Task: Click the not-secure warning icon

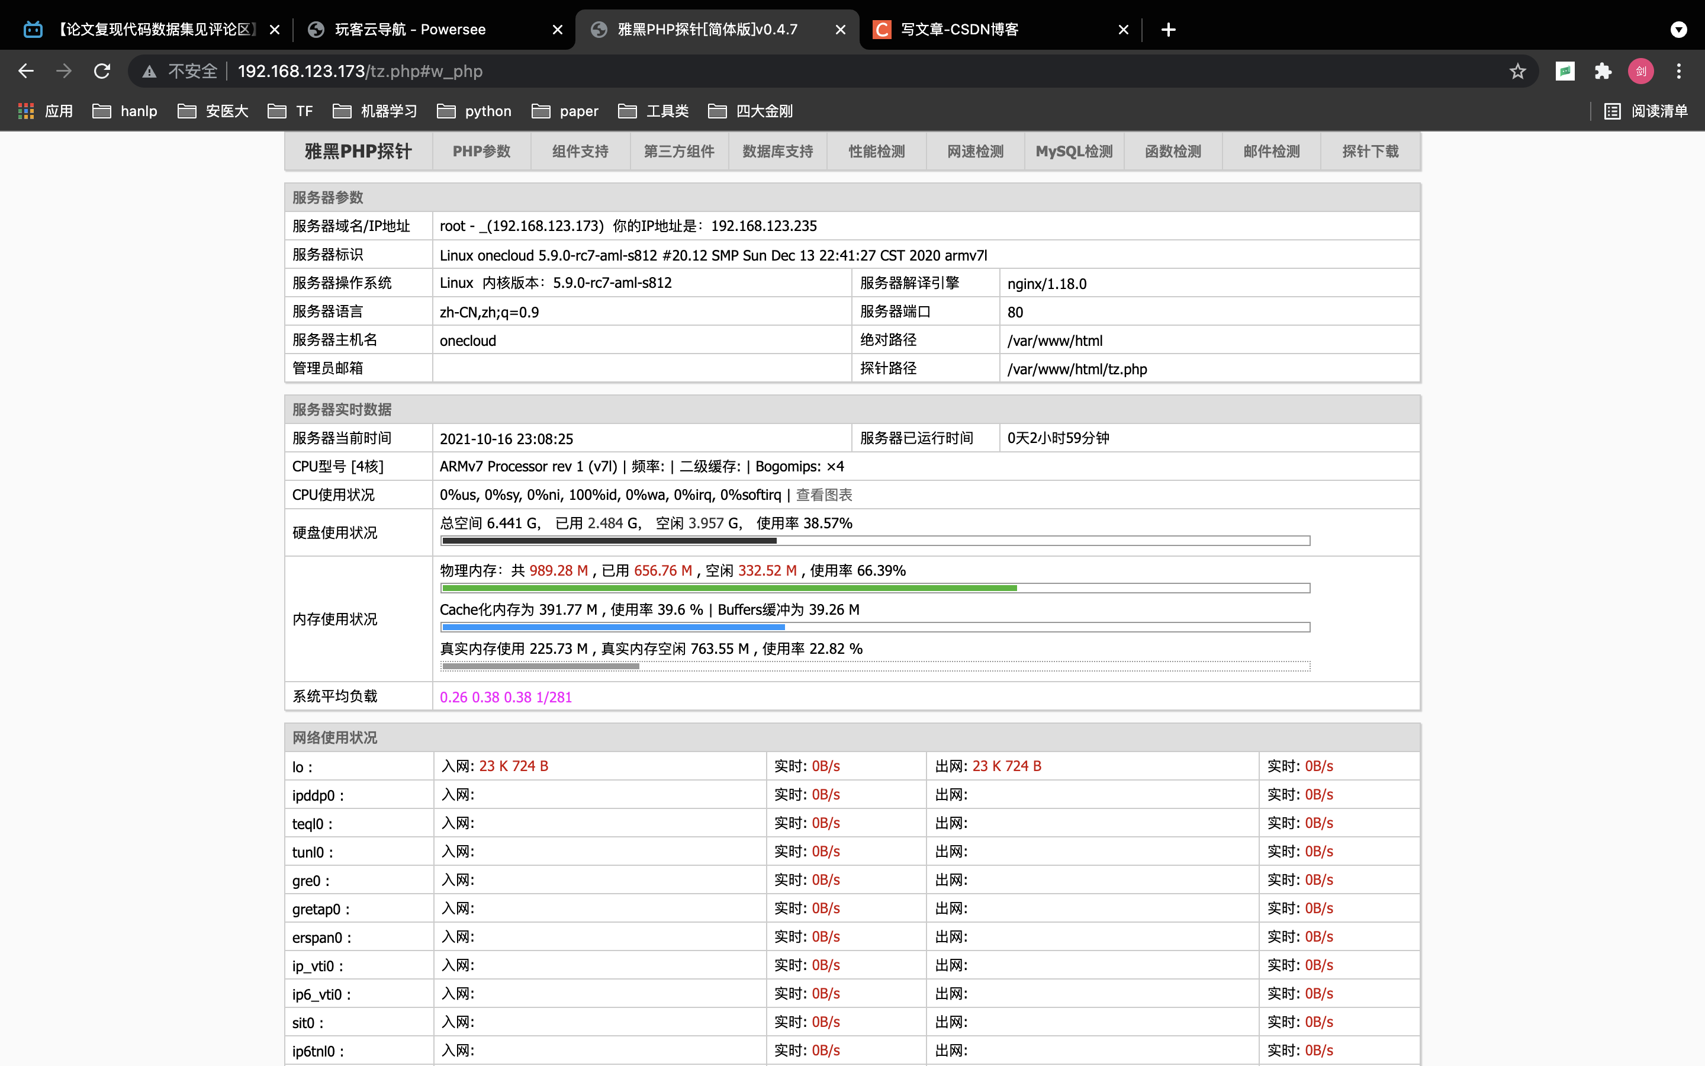Action: (149, 71)
